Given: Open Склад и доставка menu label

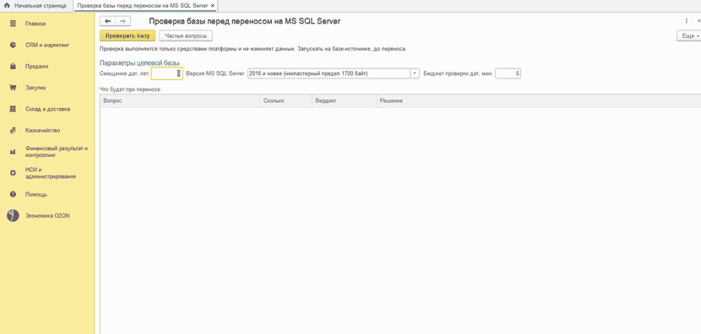Looking at the screenshot, I should 47,109.
